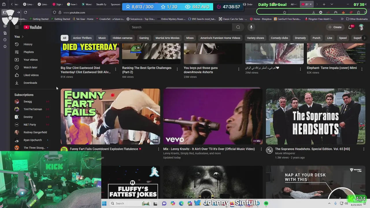Screen dimensions: 370x208
Task: Open the Big Star Clint Eastwood video title
Action: coord(86,70)
